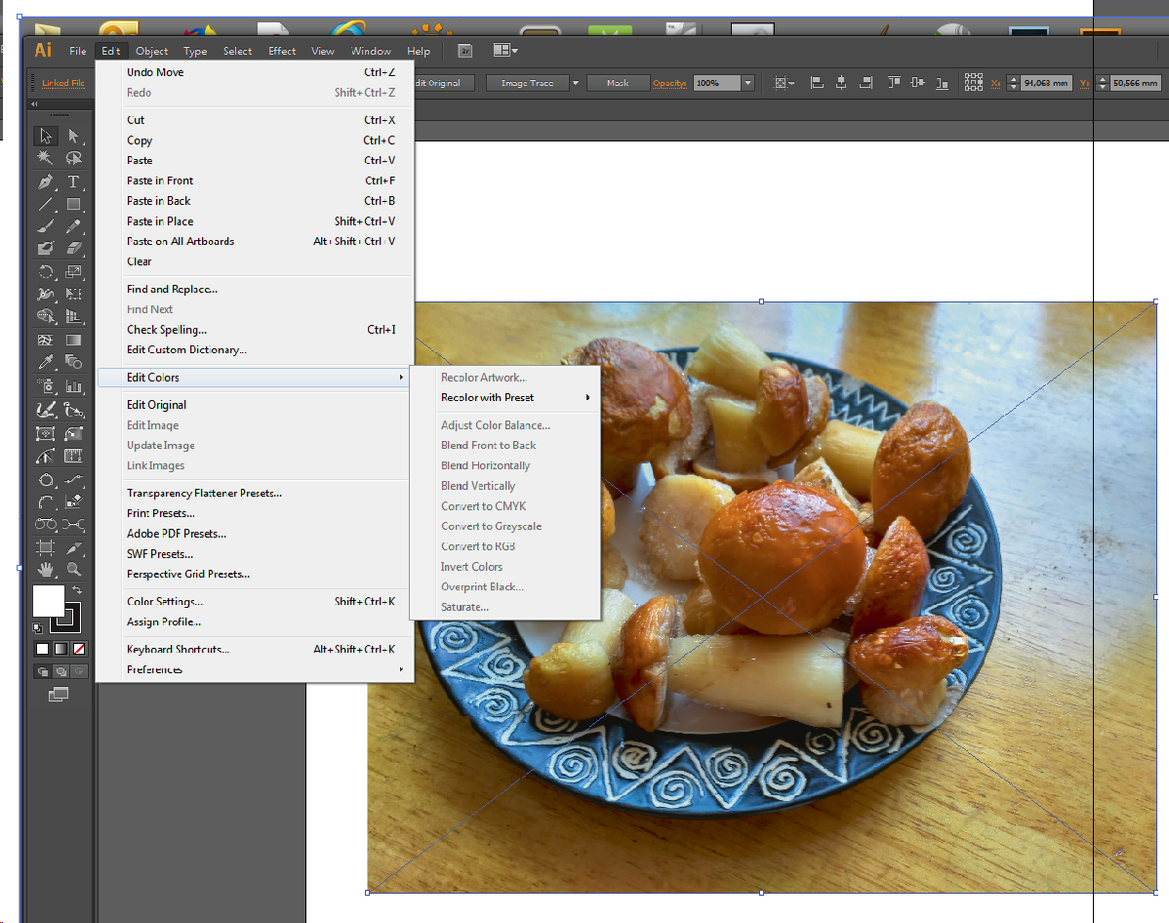Choose Color Settings menu entry

(255, 602)
